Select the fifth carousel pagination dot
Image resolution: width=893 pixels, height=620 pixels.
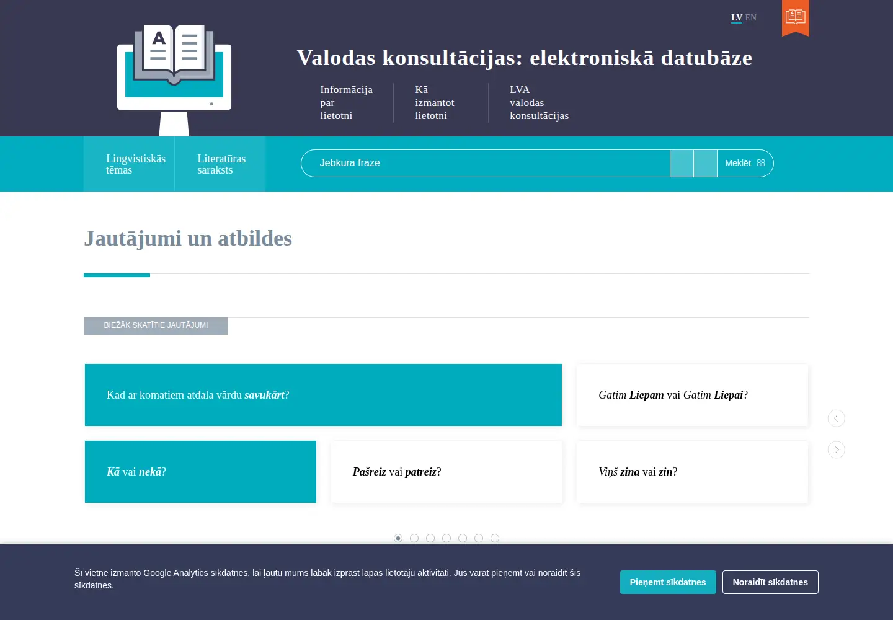[x=463, y=538]
